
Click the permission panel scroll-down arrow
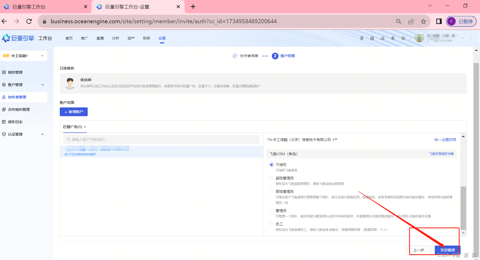point(463,233)
